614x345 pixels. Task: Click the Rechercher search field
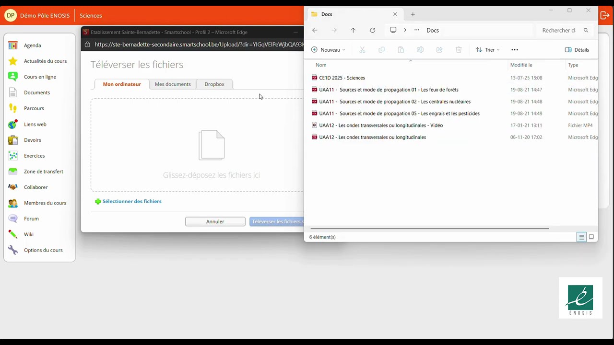pyautogui.click(x=564, y=30)
